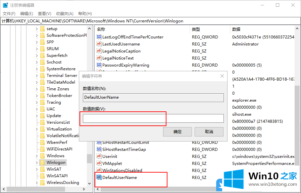Expand the Time Zones key
The width and height of the screenshot is (301, 193).
point(37,89)
